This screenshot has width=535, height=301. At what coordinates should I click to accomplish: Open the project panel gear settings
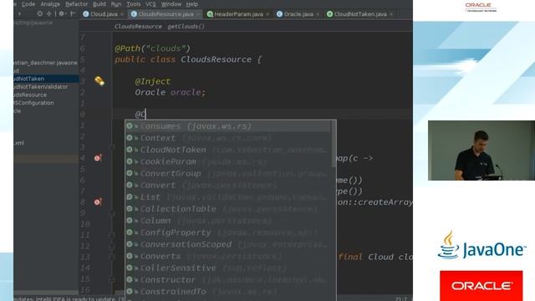(61, 13)
